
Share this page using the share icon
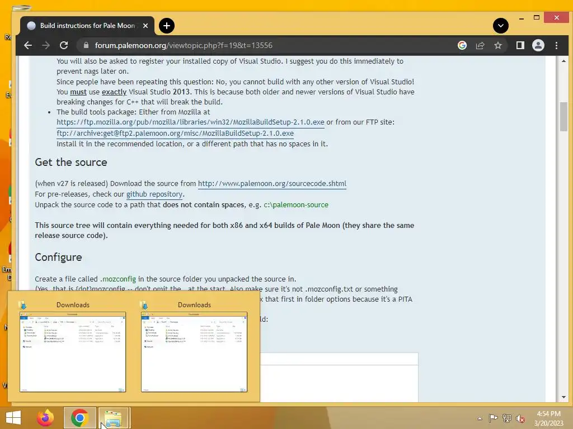[x=480, y=45]
